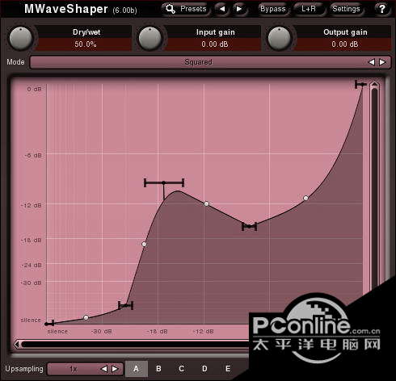Viewport: 396px width, 381px height.
Task: Open help via the question mark button
Action: (x=381, y=9)
